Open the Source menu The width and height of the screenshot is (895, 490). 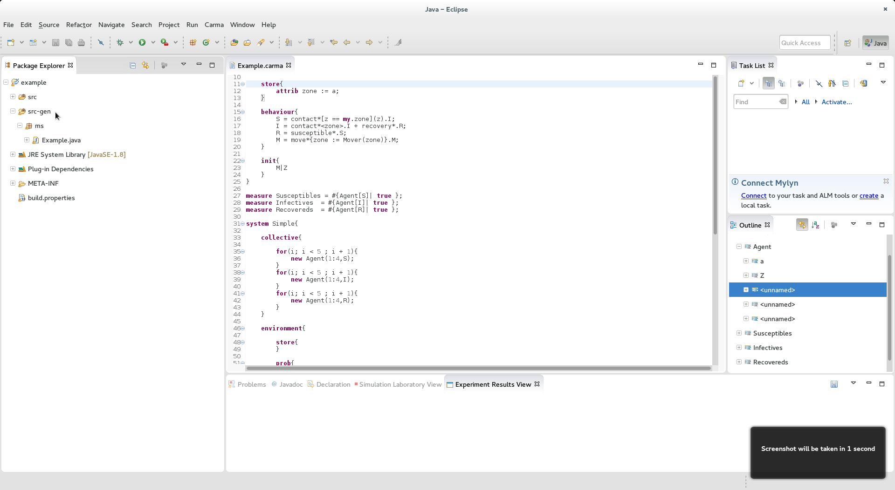coord(49,25)
